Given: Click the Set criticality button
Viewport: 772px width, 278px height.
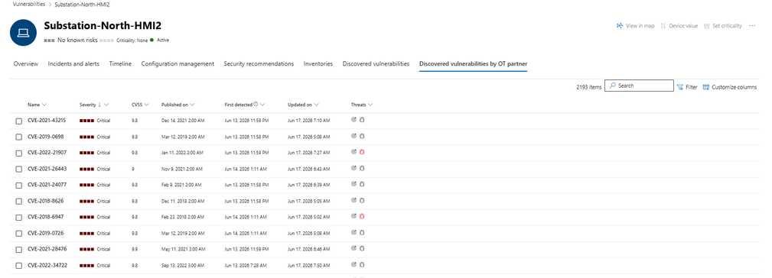Looking at the screenshot, I should coord(723,25).
